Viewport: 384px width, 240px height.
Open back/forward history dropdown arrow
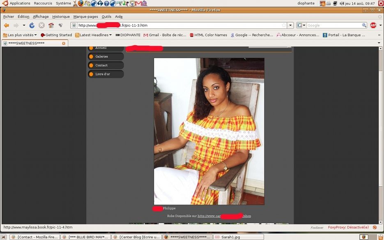[x=24, y=25]
